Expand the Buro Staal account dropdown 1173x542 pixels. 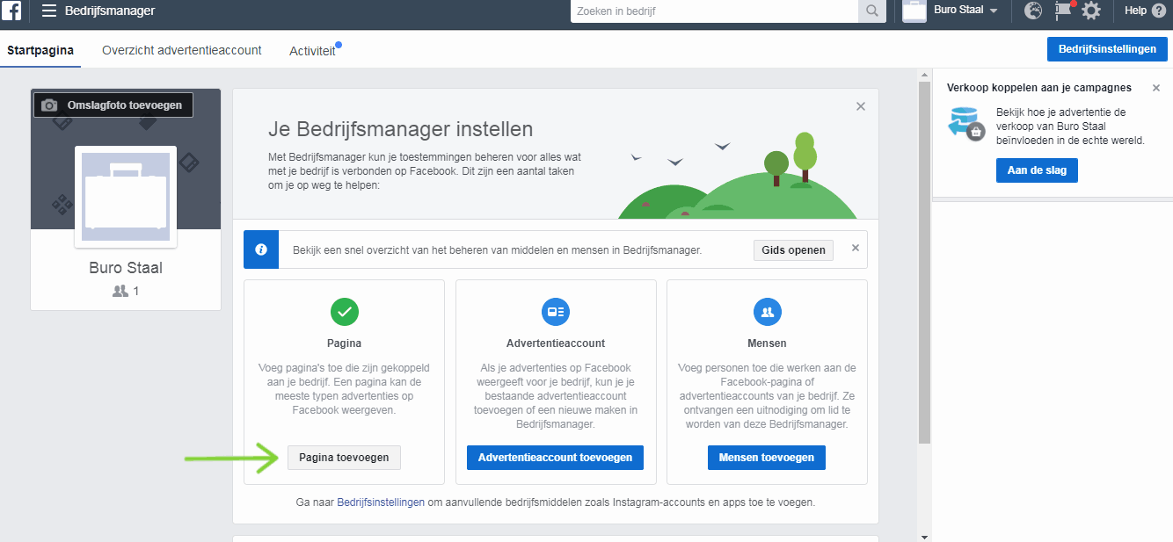pyautogui.click(x=994, y=11)
